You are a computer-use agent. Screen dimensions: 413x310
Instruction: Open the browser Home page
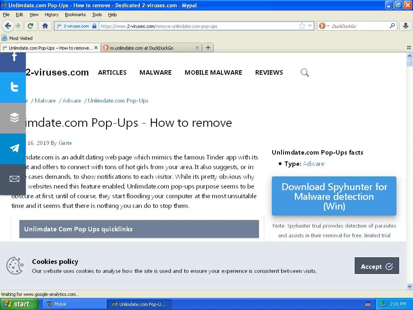tap(45, 26)
